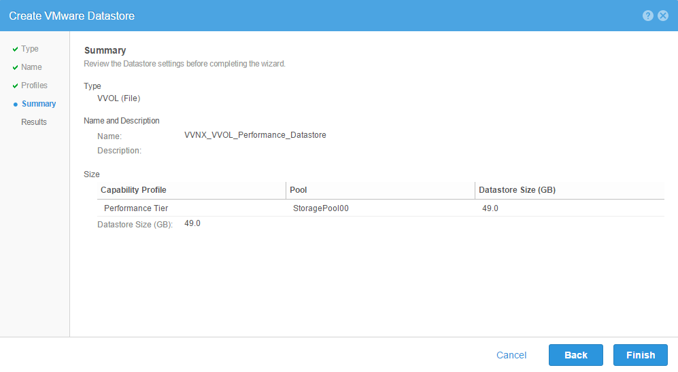
Task: Go to the Name wizard step
Action: (31, 67)
